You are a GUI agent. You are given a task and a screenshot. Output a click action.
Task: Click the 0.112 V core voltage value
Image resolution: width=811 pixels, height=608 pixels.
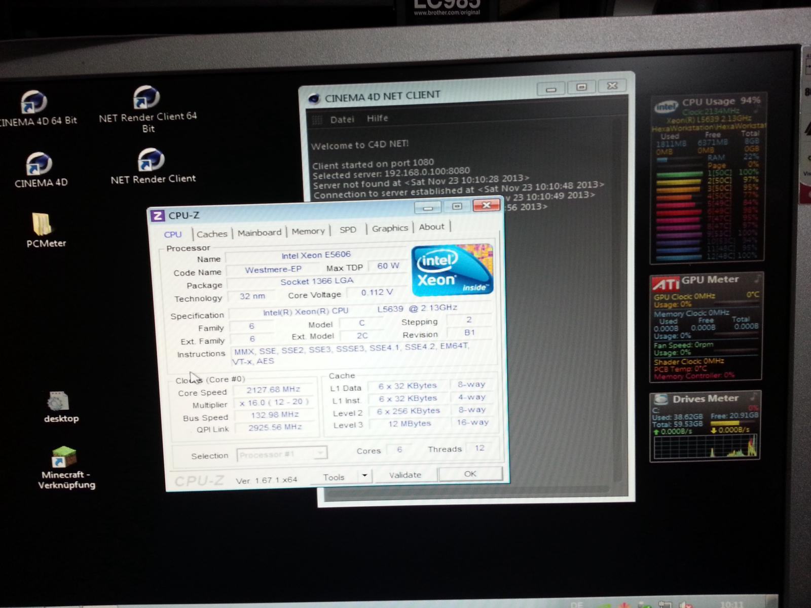coord(376,293)
